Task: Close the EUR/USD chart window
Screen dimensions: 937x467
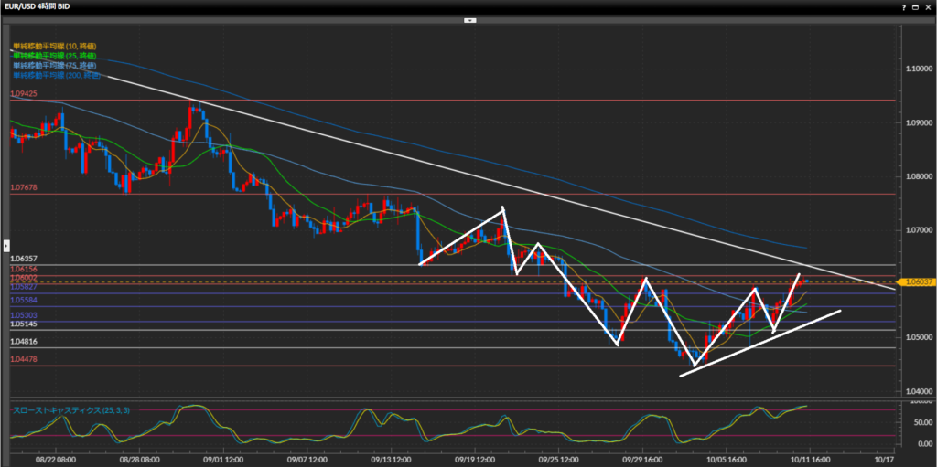Action: [x=926, y=6]
